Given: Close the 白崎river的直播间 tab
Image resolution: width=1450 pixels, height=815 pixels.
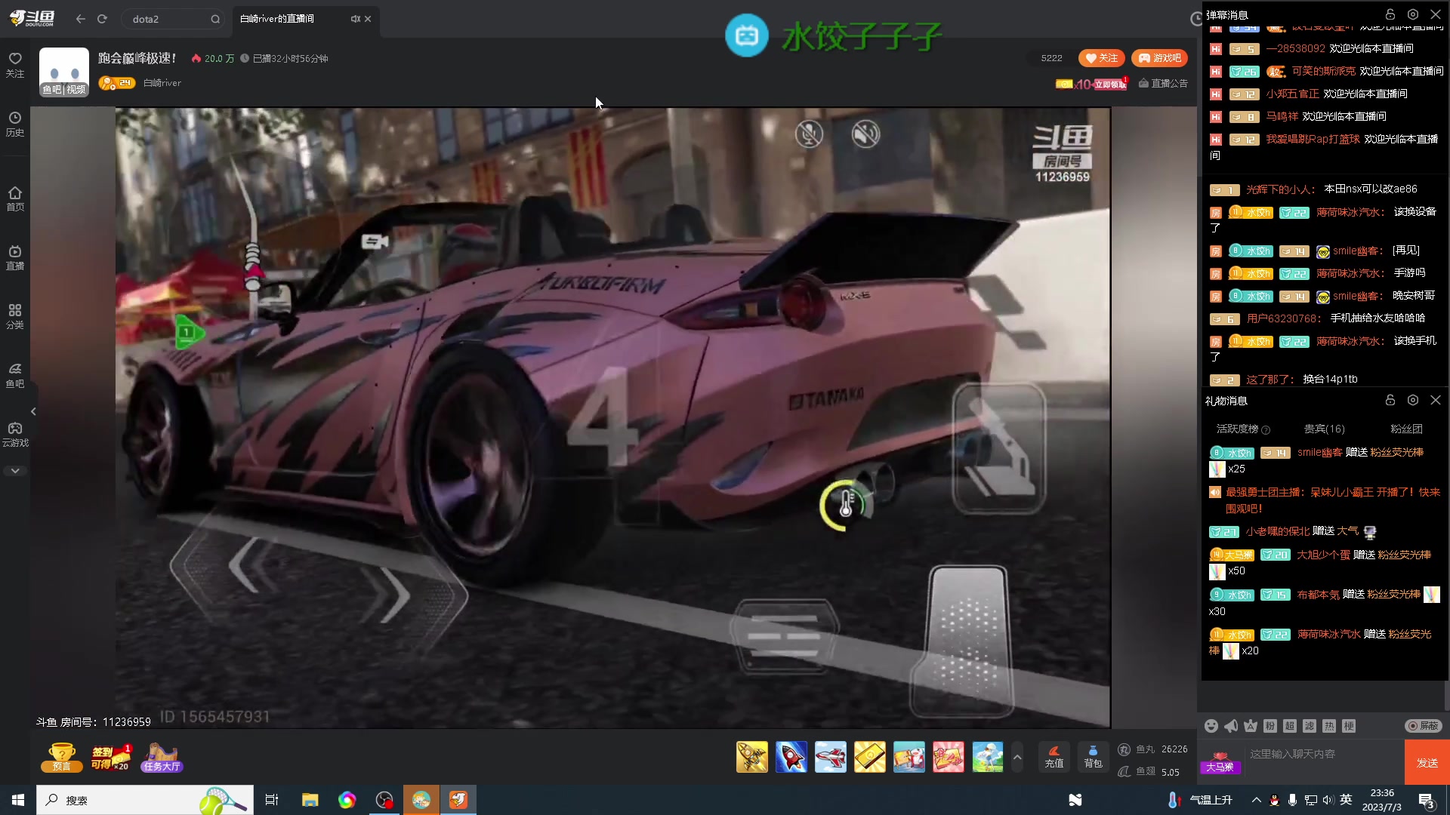Looking at the screenshot, I should 368,19.
